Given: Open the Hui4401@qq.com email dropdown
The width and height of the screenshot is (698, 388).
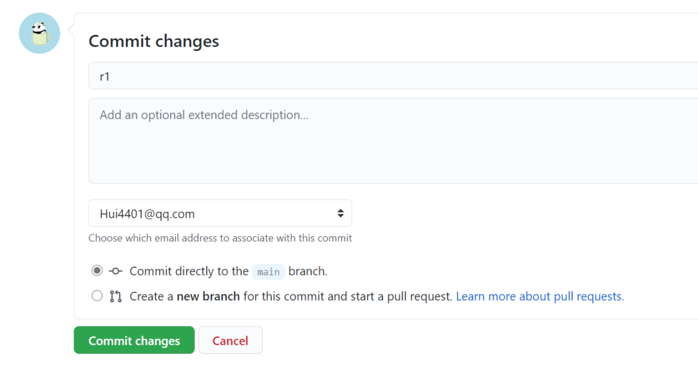Looking at the screenshot, I should (x=220, y=213).
